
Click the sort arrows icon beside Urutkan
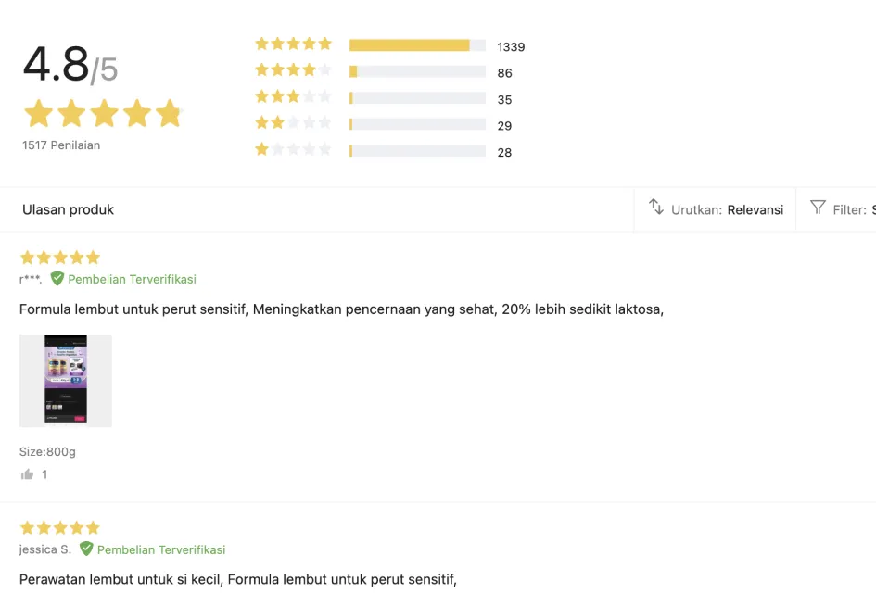(x=656, y=208)
